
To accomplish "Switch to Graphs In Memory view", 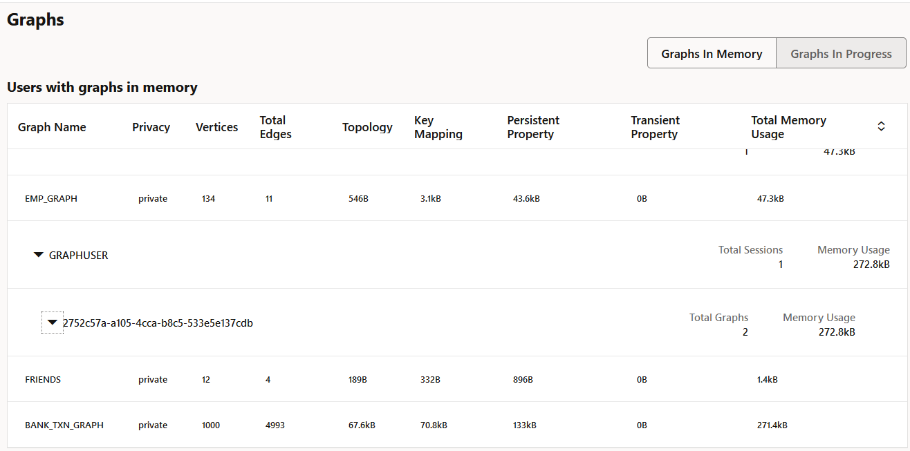I will 712,54.
